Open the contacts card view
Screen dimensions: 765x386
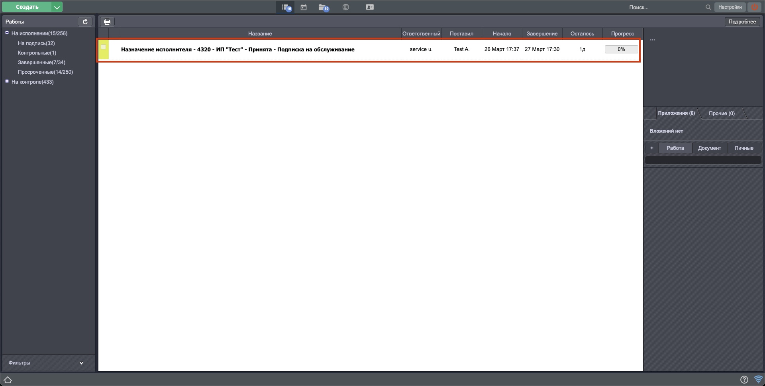[x=370, y=7]
